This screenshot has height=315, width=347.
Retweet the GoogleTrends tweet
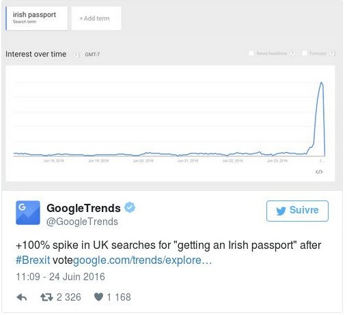coord(46,297)
